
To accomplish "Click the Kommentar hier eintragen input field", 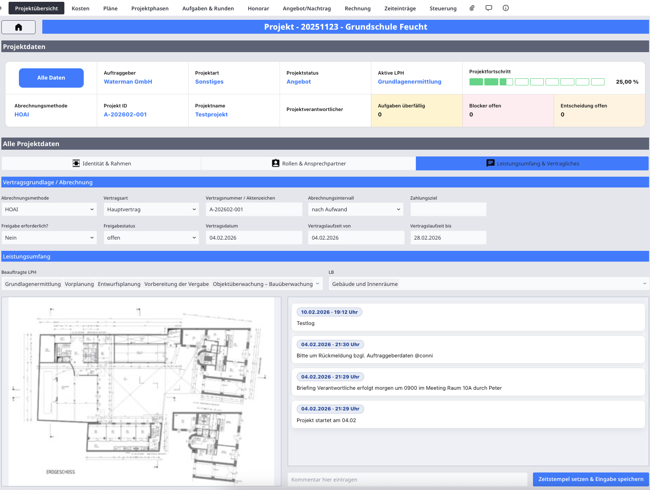I will click(407, 479).
